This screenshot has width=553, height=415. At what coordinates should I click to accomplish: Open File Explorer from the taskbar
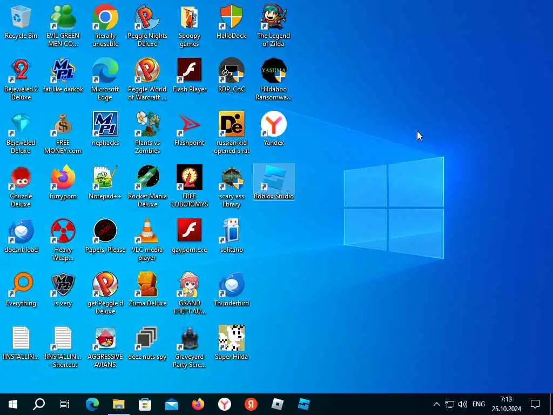pyautogui.click(x=118, y=404)
